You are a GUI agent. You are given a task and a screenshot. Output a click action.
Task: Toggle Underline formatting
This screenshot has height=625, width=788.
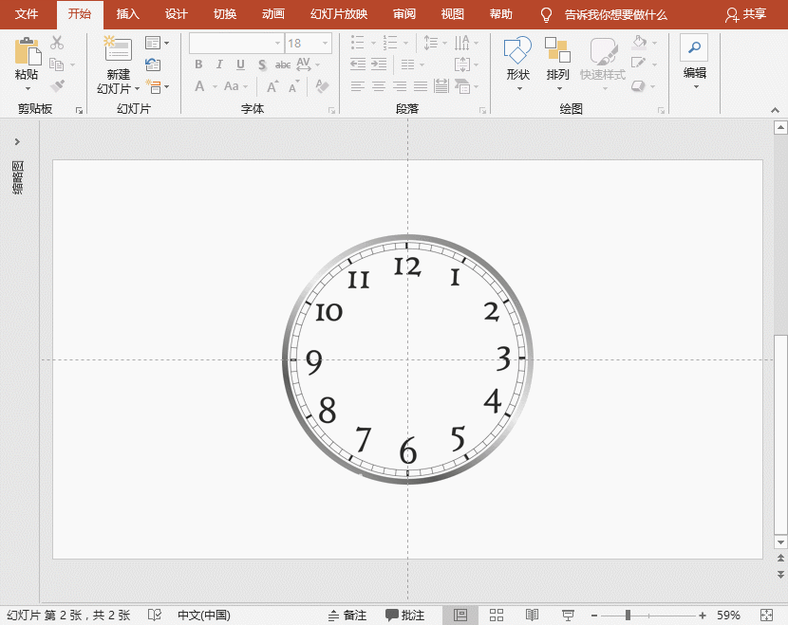(x=240, y=64)
